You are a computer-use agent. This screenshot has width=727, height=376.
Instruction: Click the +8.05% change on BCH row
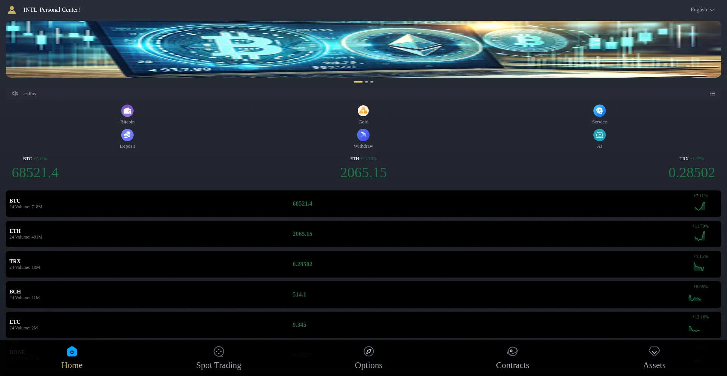700,287
